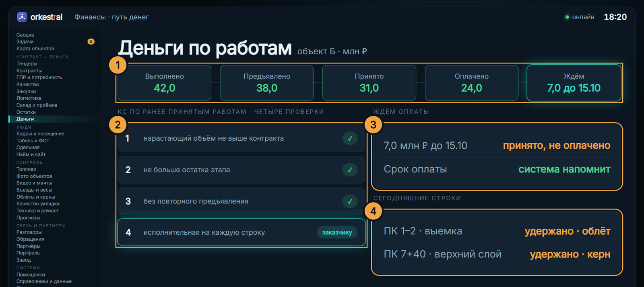The image size is (644, 287).
Task: Click the объект Б · млн ₽ subtitle
Action: [332, 51]
